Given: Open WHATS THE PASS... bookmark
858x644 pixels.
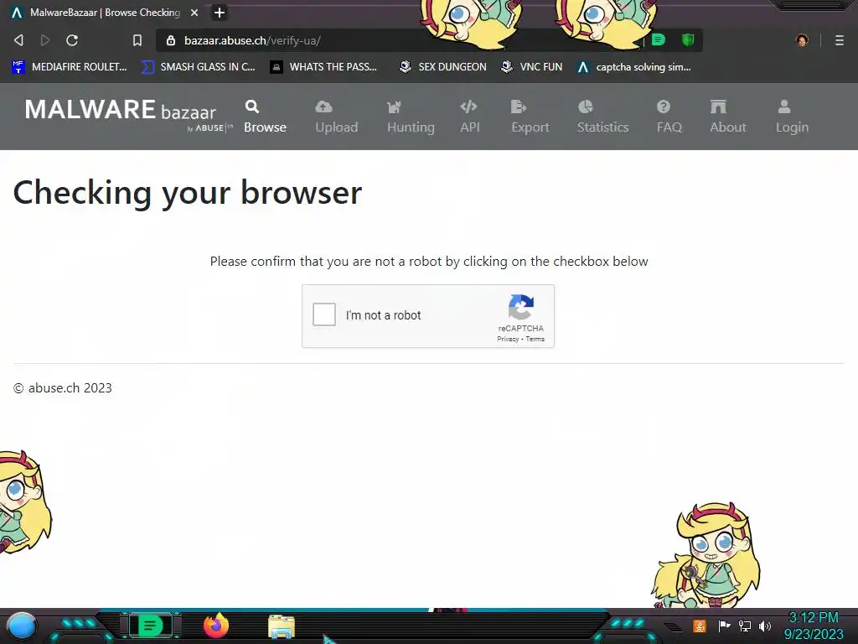Looking at the screenshot, I should [x=323, y=67].
